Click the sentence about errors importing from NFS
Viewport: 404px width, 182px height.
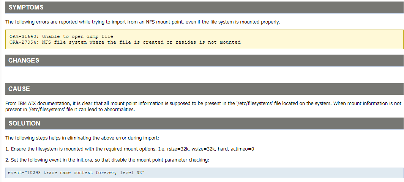(142, 22)
